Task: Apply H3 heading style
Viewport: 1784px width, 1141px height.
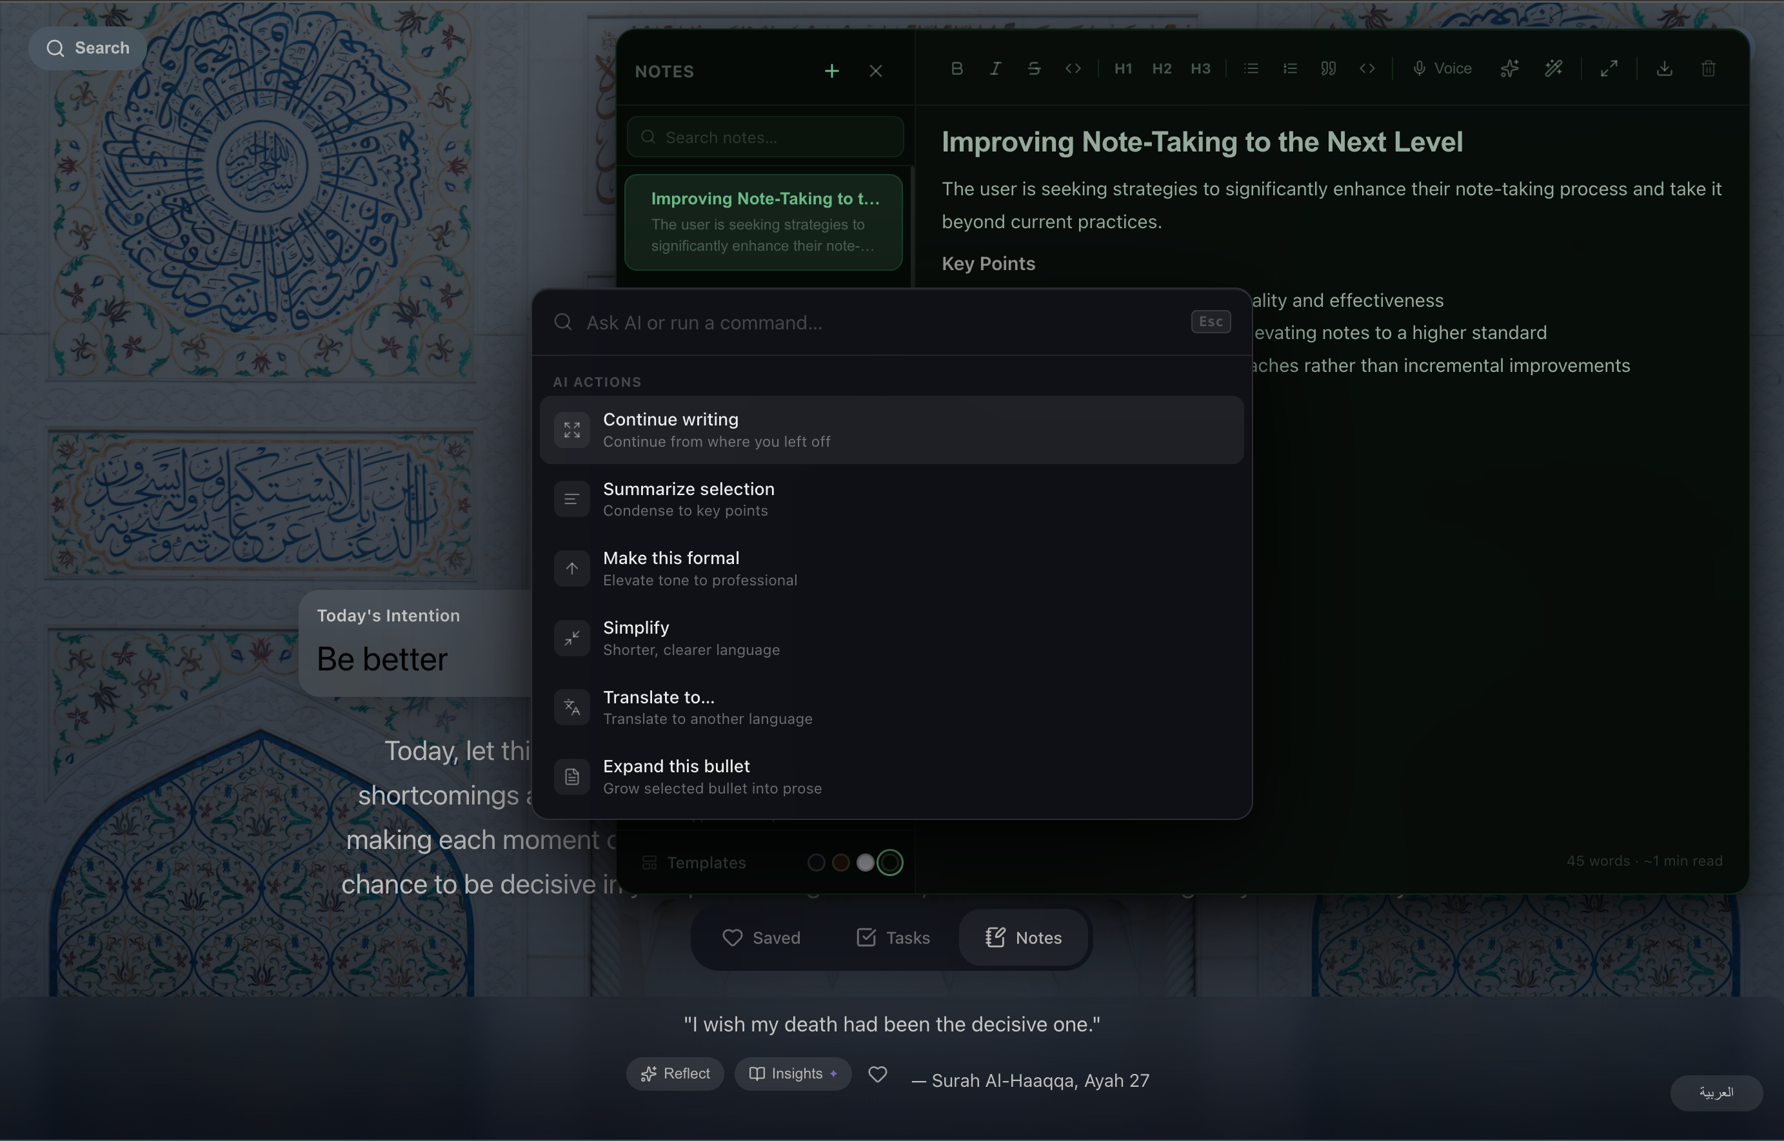Action: 1200,69
